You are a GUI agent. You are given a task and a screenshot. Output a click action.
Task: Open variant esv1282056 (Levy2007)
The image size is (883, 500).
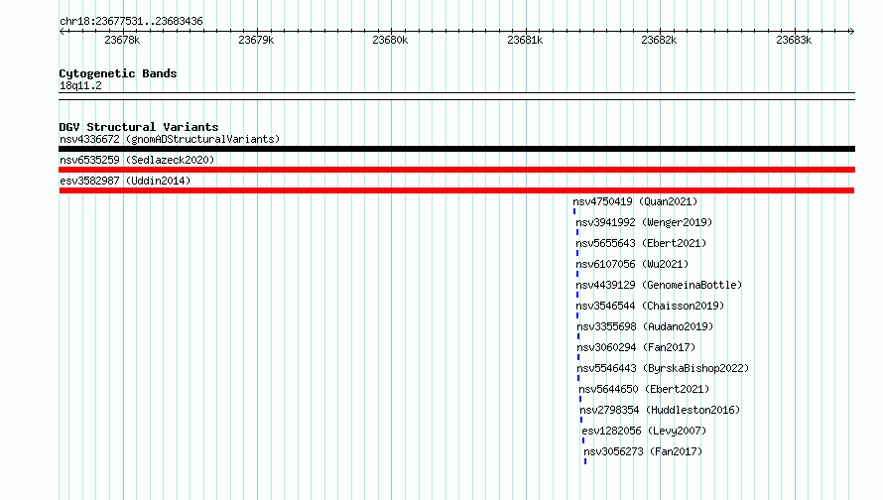(x=644, y=431)
